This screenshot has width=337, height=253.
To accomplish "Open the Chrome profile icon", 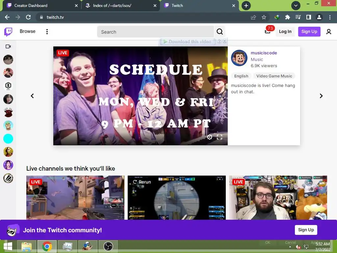I will coord(319,17).
